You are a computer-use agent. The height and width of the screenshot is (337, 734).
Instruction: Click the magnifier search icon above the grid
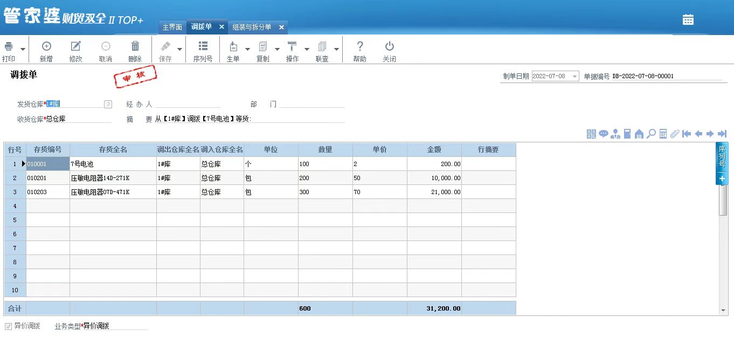[x=651, y=134]
